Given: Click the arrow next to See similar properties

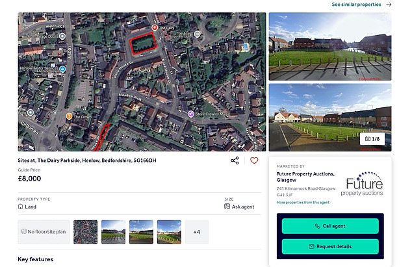Looking at the screenshot, I should click(389, 5).
